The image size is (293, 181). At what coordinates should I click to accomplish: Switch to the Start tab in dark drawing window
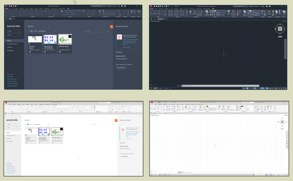[x=155, y=19]
